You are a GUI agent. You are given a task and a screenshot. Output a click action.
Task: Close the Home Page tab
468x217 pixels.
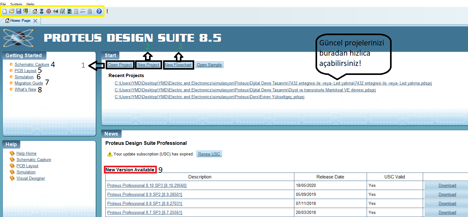[35, 21]
